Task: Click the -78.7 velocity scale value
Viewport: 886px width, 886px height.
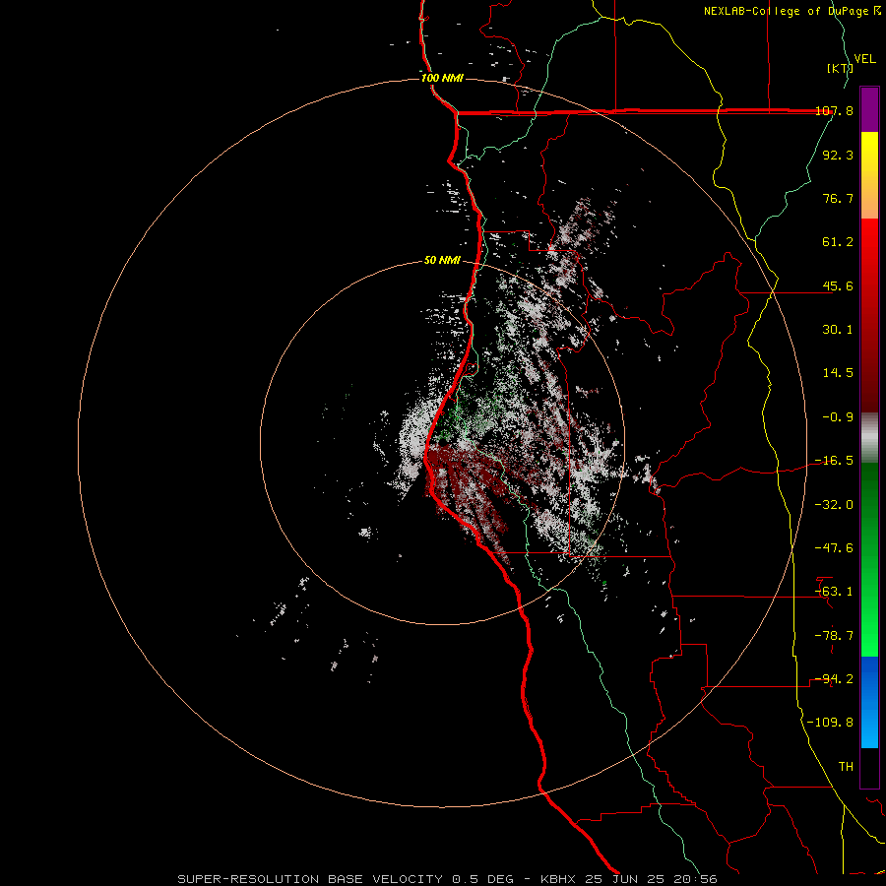Action: pos(834,636)
